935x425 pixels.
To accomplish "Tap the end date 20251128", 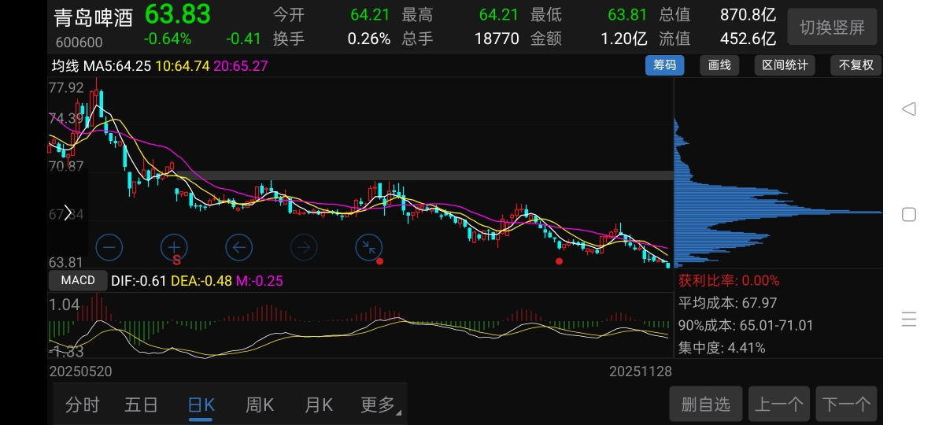I will pyautogui.click(x=641, y=371).
